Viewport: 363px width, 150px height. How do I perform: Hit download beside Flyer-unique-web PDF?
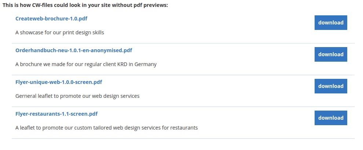click(331, 86)
